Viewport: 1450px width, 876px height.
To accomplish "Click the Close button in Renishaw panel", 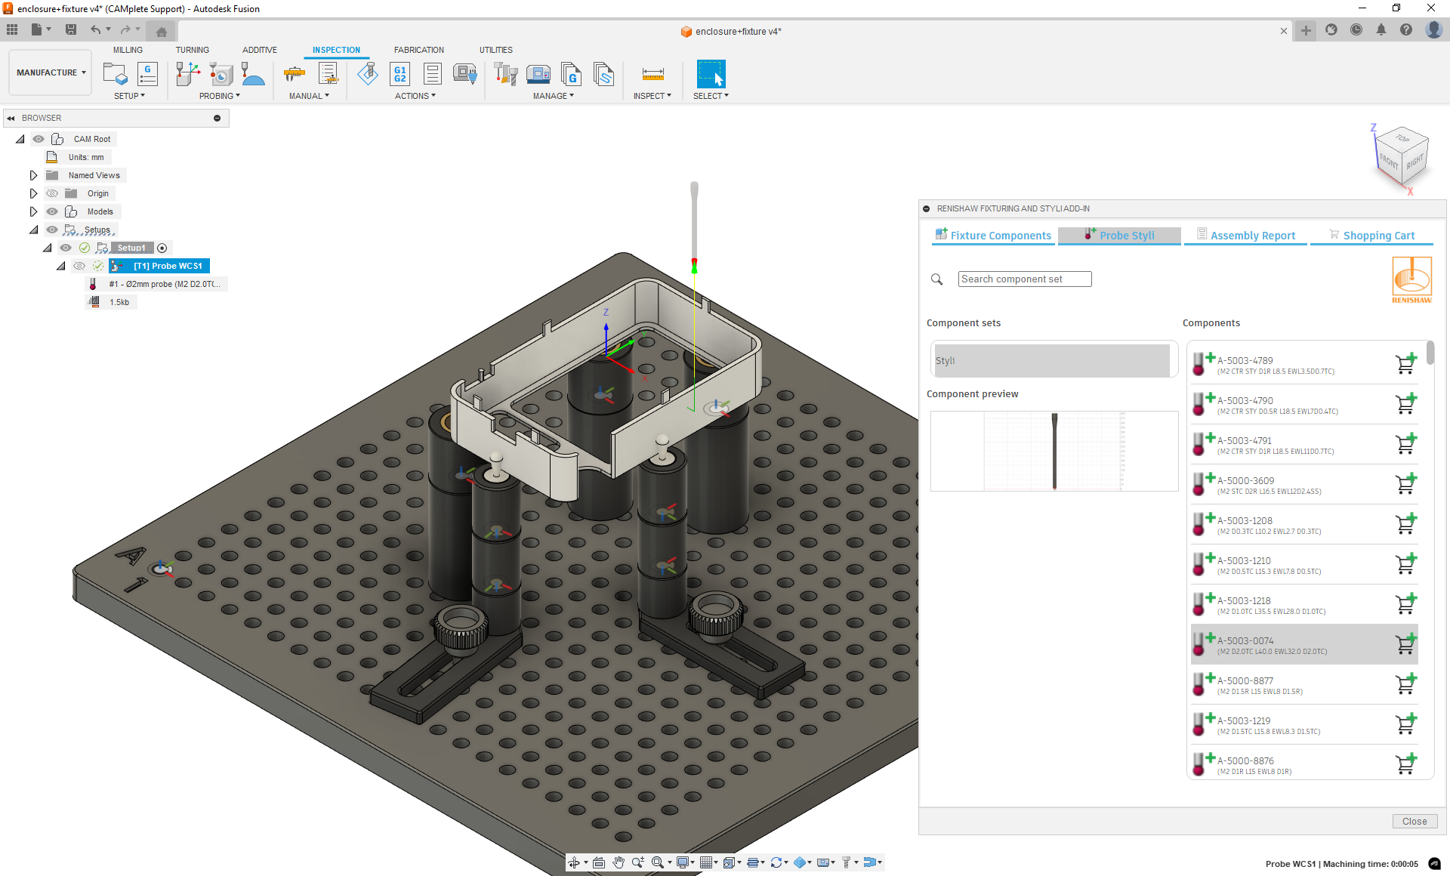I will point(1414,821).
